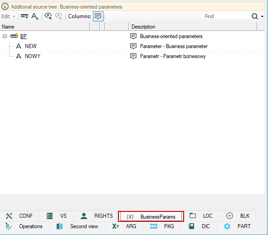The width and height of the screenshot is (268, 235).
Task: Open the ARG tab
Action: [x=124, y=226]
